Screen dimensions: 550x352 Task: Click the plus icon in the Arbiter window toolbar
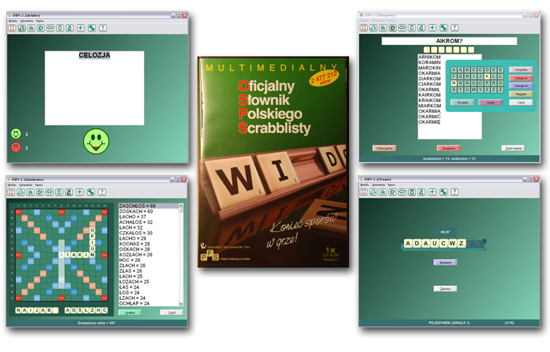coord(80,28)
